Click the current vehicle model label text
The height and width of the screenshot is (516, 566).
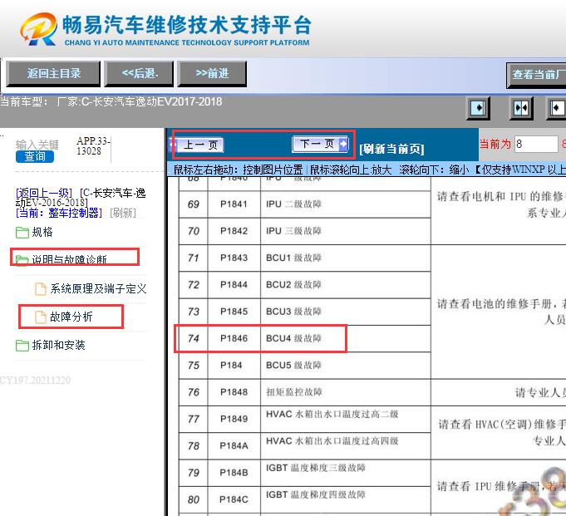coord(111,101)
